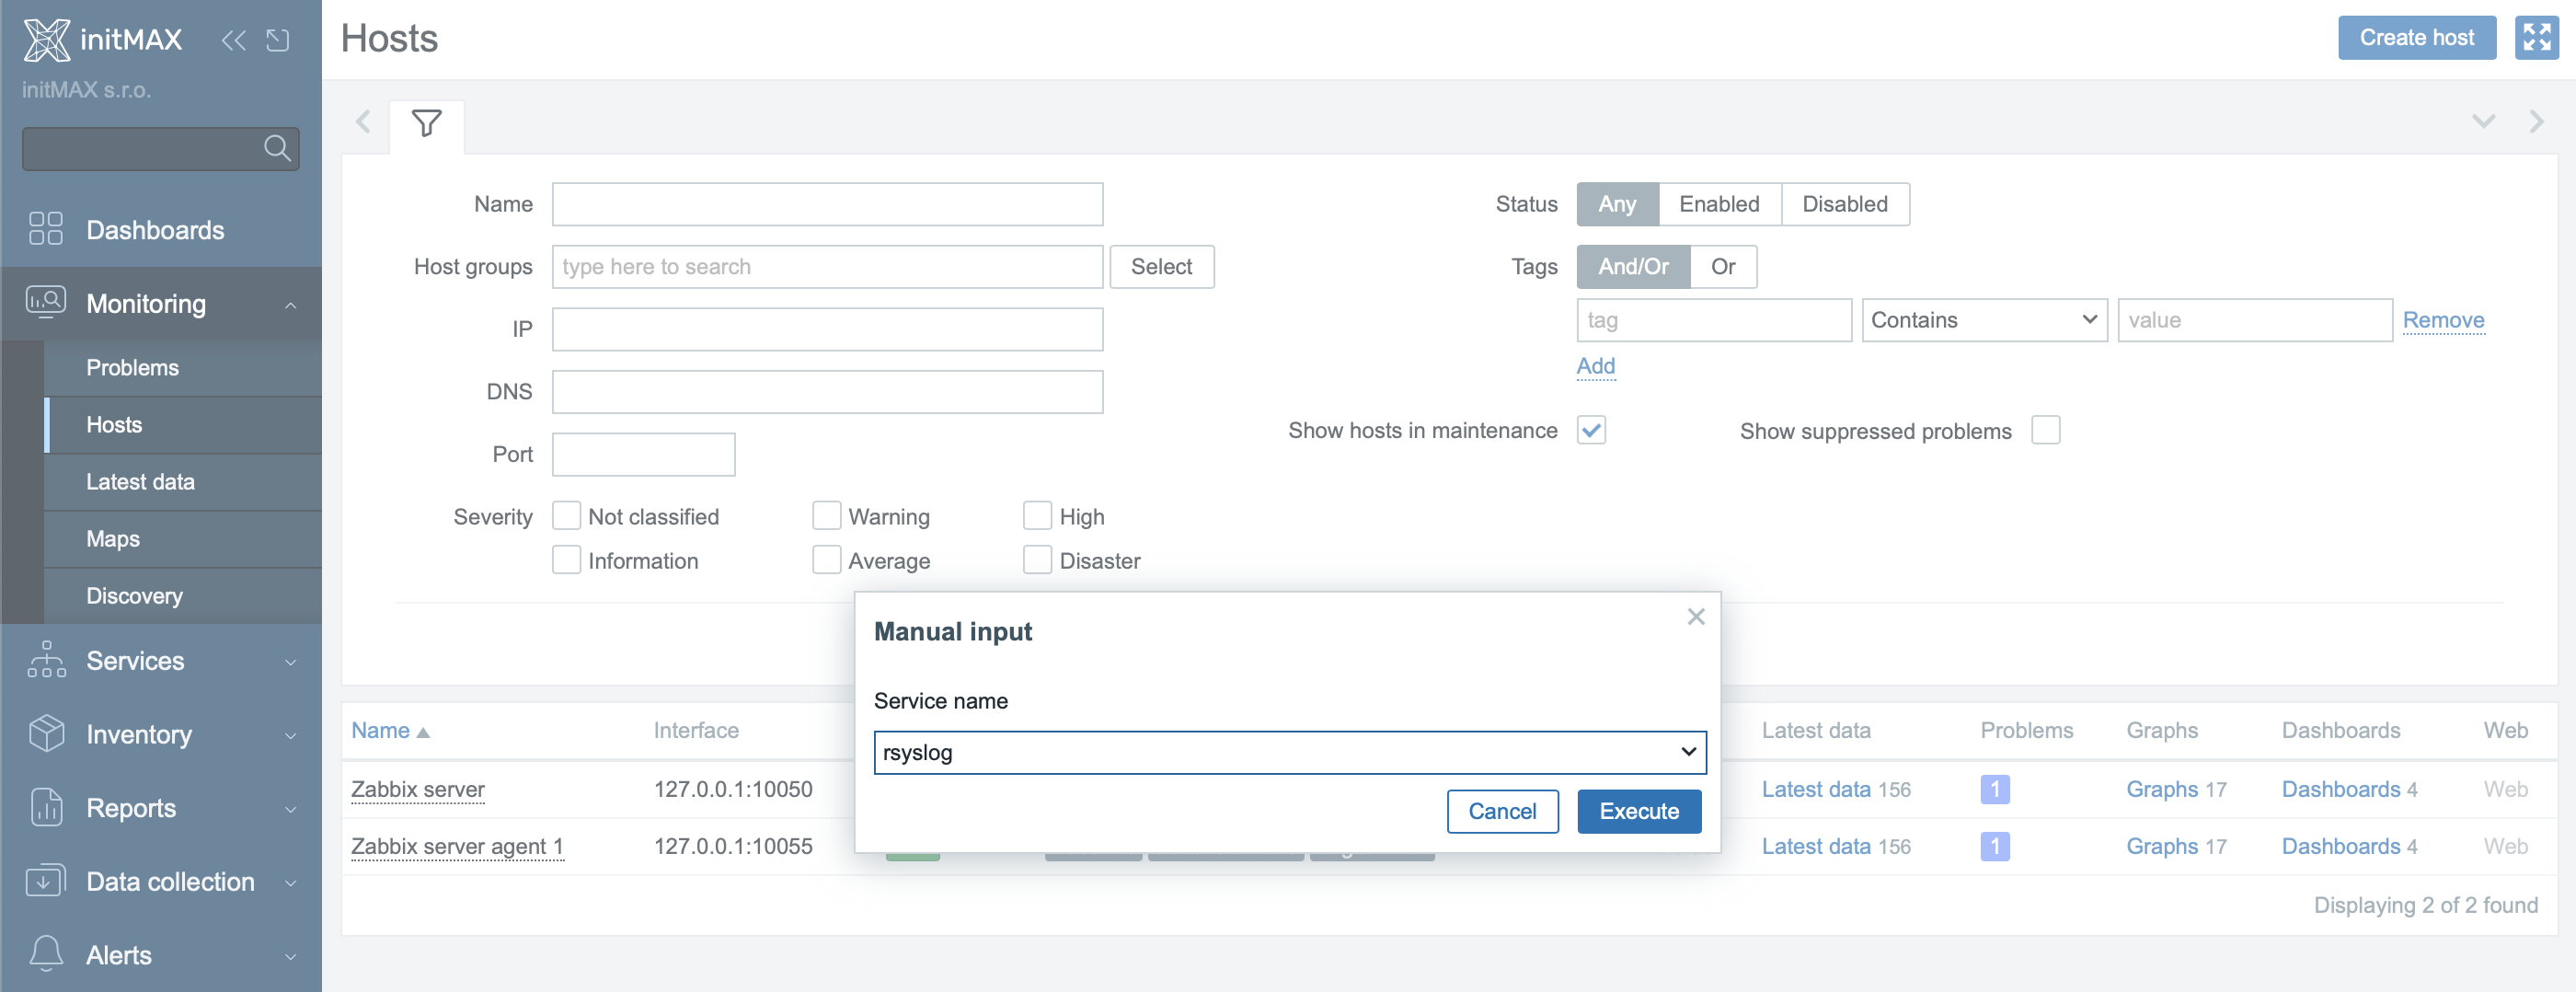Uncheck Show hosts in maintenance
2576x992 pixels.
point(1591,430)
